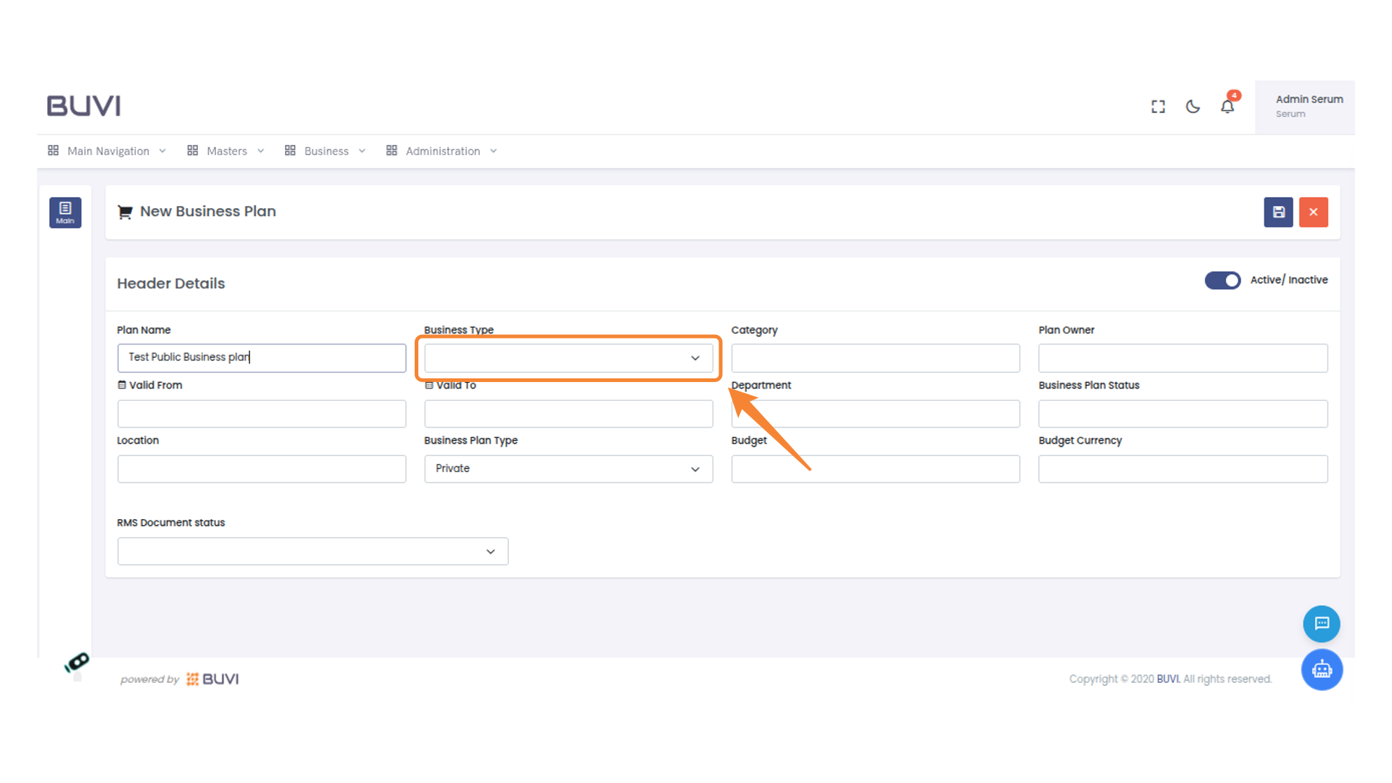Open the Main Navigation menu
This screenshot has width=1392, height=783.
(107, 151)
